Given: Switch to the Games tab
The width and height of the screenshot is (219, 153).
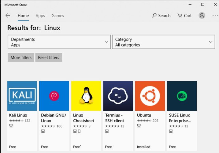Looking at the screenshot, I should pyautogui.click(x=58, y=16).
